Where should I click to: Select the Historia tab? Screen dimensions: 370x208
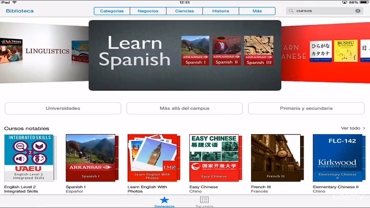pos(221,11)
